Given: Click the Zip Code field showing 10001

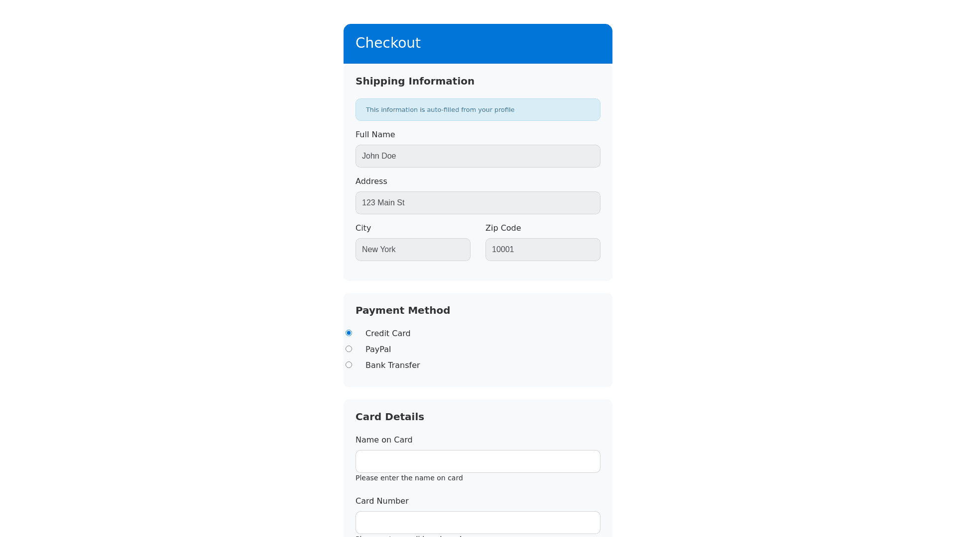Looking at the screenshot, I should coord(542,250).
